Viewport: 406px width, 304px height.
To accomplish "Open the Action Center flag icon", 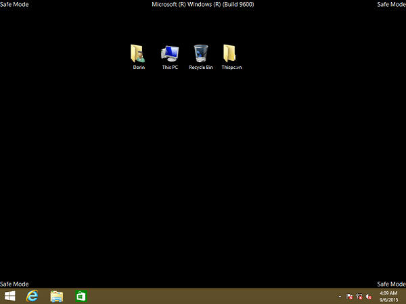I will [349, 297].
